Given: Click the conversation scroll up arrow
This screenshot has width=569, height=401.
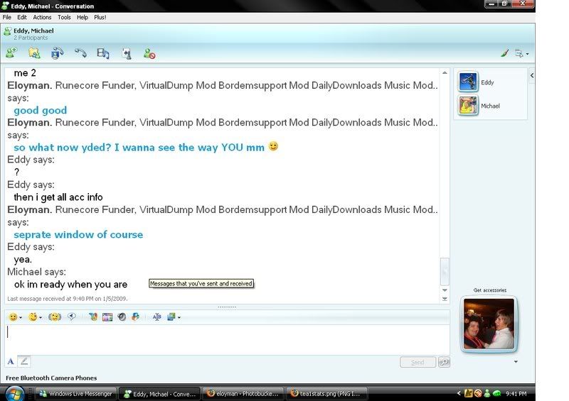Looking at the screenshot, I should tap(445, 73).
